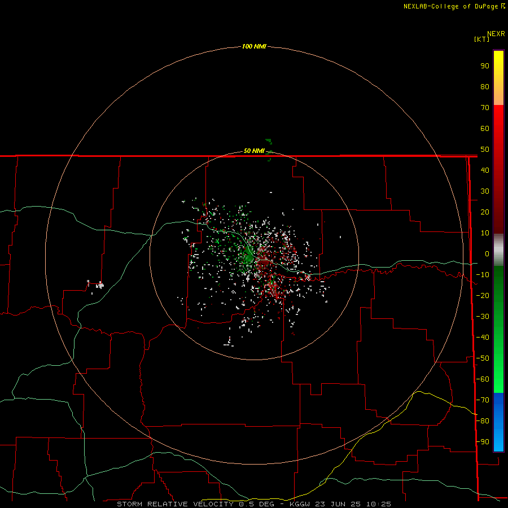508x508 pixels.
Task: Click the gray zero-velocity segment of color bar
Action: click(x=498, y=250)
